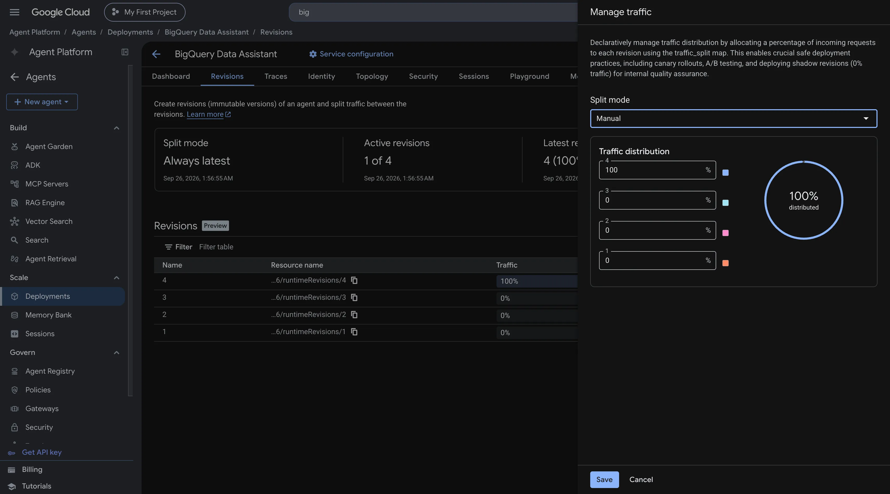890x494 pixels.
Task: Collapse the Scale section
Action: coord(116,278)
